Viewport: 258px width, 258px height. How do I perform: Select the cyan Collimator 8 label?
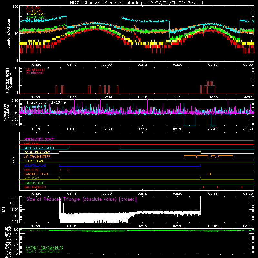pos(36,106)
